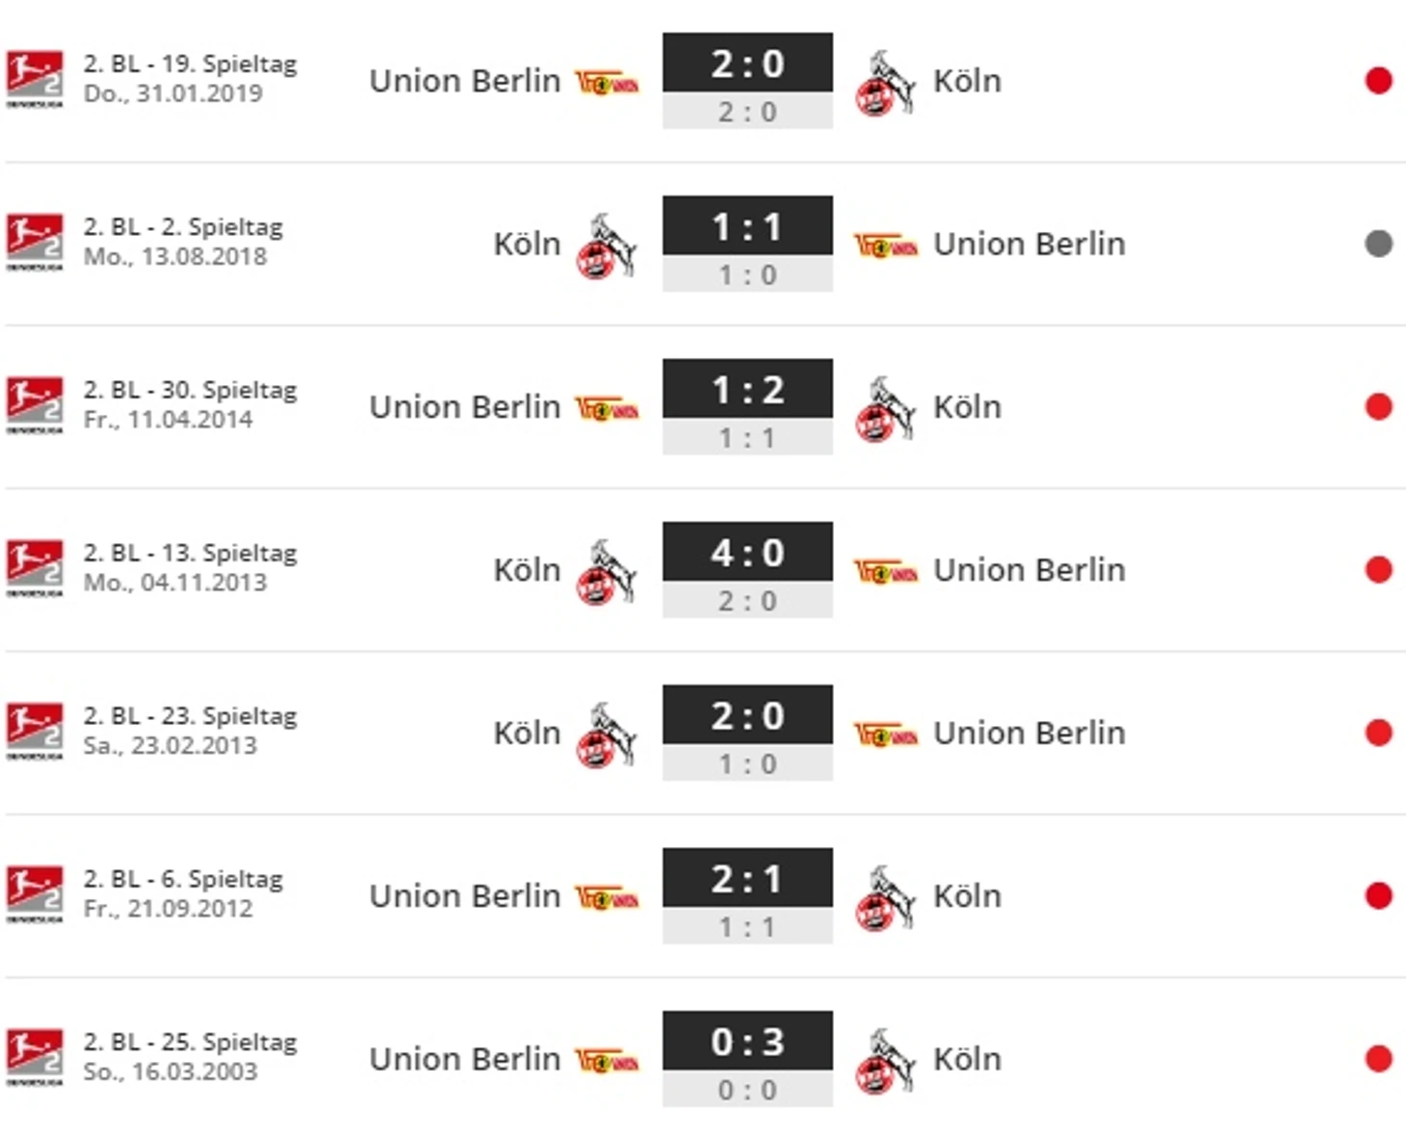
Task: Open the "2. BL - 6. Spieltag" matchday link
Action: (x=183, y=879)
